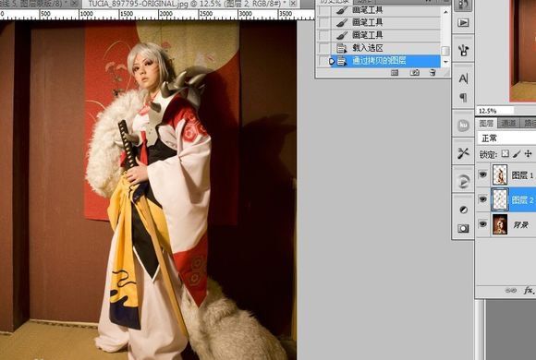Click the history list up arrow
This screenshot has height=360, width=536.
click(x=445, y=12)
